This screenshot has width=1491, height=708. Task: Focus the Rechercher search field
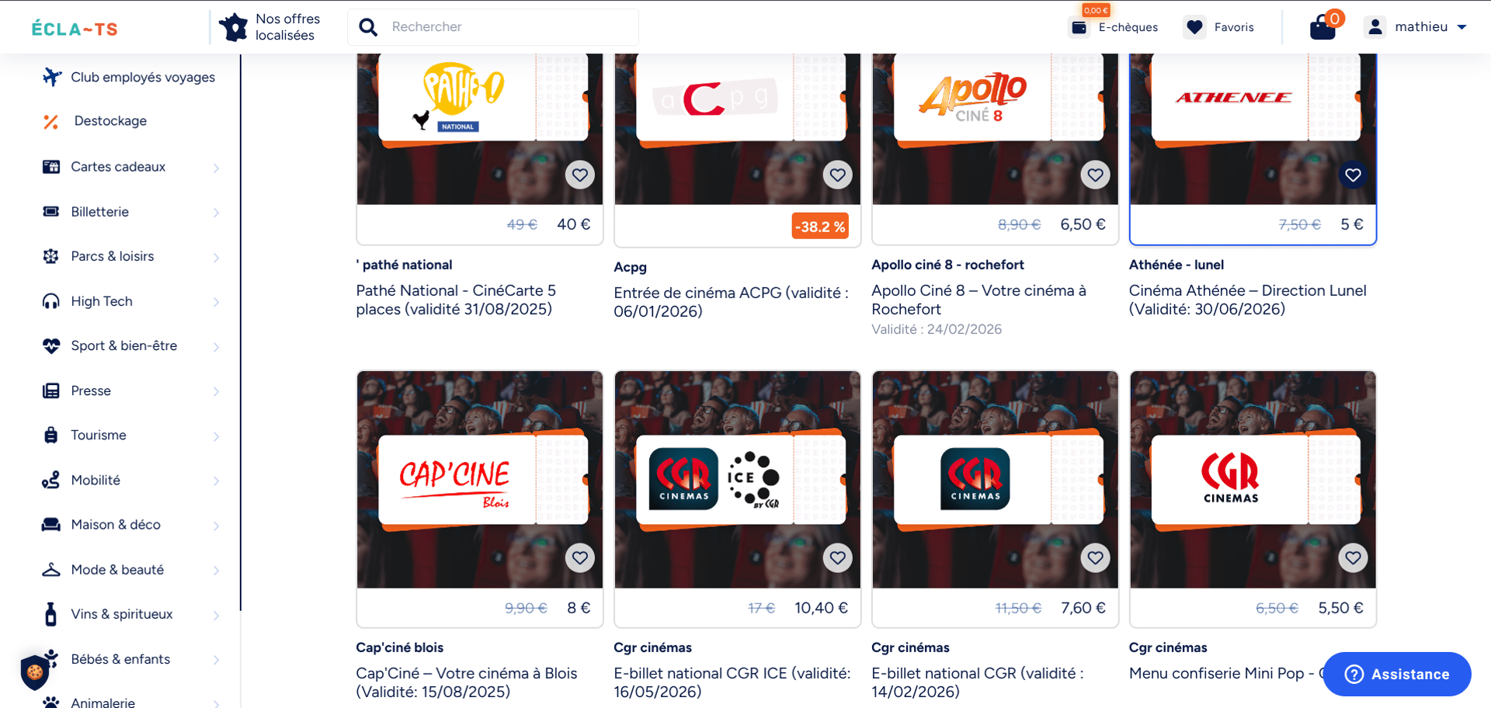[x=509, y=27]
